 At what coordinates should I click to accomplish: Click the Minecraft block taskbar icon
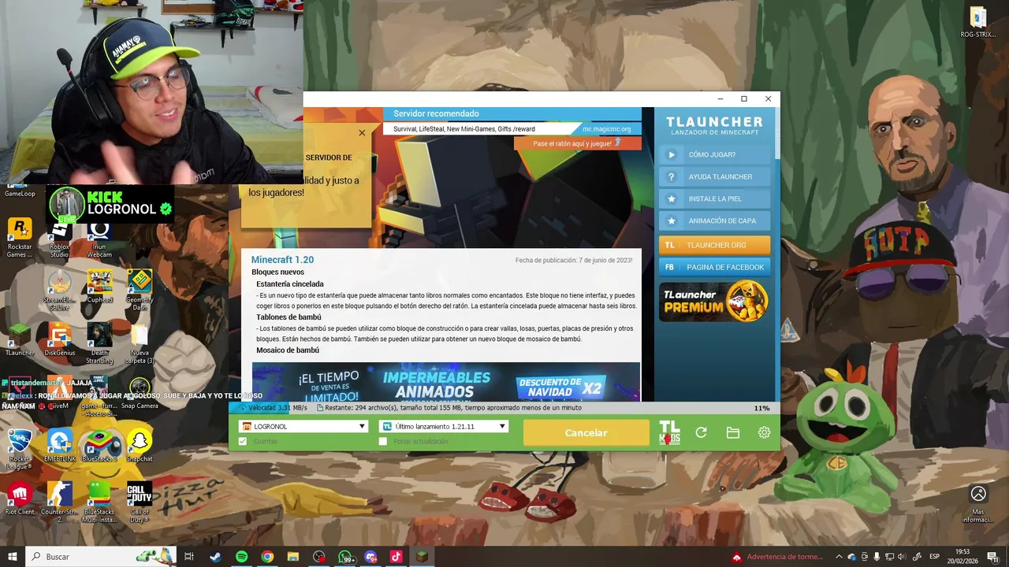(422, 557)
